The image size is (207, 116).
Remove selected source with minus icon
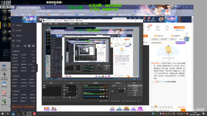coord(67,98)
